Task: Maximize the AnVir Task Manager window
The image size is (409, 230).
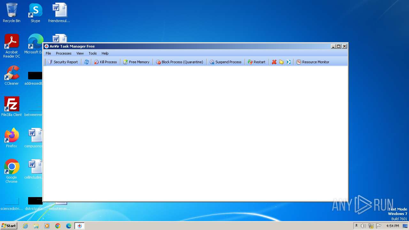Action: [x=339, y=46]
